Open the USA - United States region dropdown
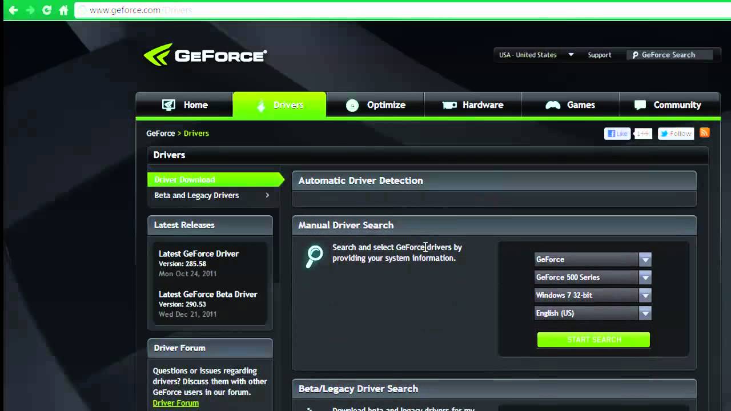The height and width of the screenshot is (411, 731). [536, 55]
